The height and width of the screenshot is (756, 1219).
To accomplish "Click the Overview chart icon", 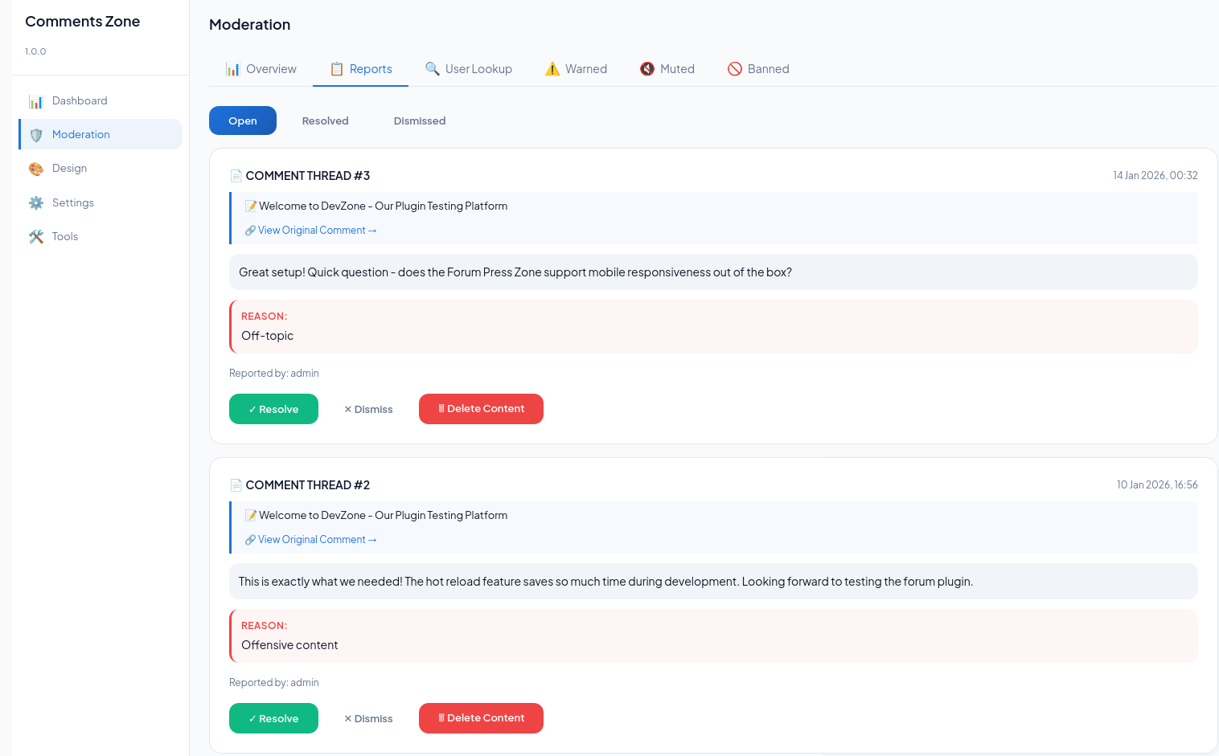I will [233, 69].
